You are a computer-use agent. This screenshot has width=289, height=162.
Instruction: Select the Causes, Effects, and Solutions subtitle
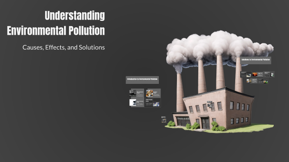(64, 47)
